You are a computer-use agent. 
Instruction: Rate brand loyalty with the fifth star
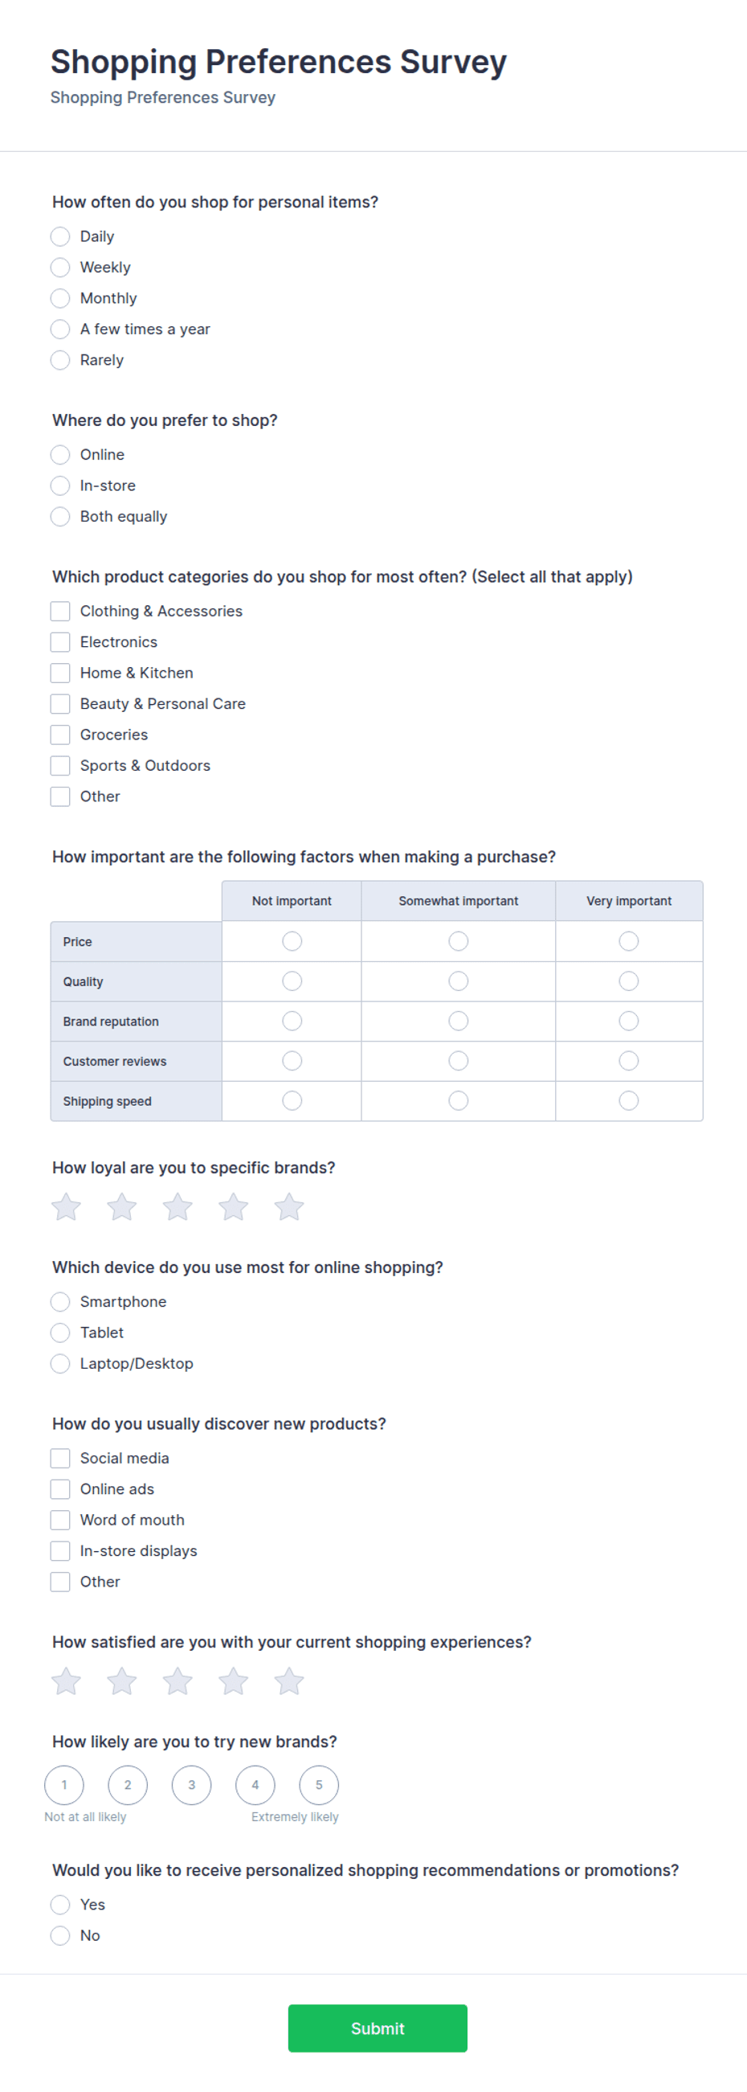pyautogui.click(x=289, y=1207)
